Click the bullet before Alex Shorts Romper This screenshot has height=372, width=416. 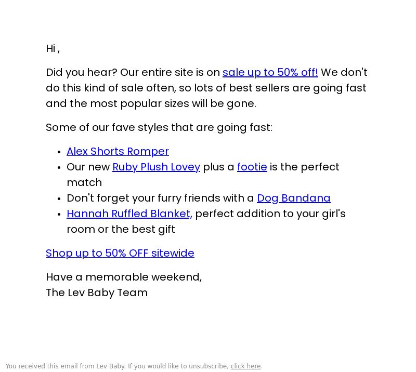pyautogui.click(x=59, y=152)
